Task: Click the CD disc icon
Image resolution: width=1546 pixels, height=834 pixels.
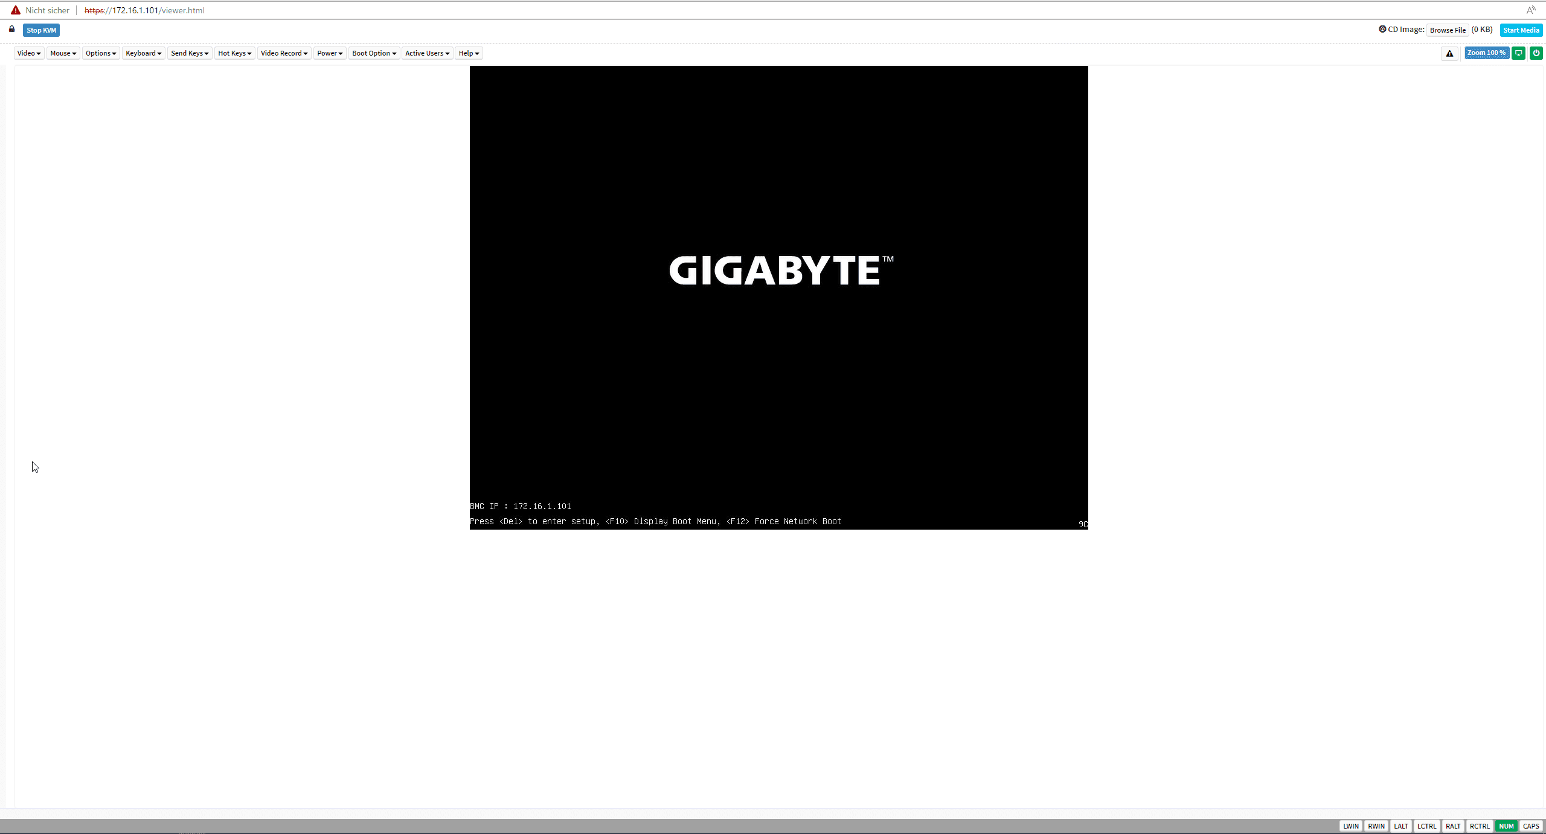Action: click(x=1382, y=29)
